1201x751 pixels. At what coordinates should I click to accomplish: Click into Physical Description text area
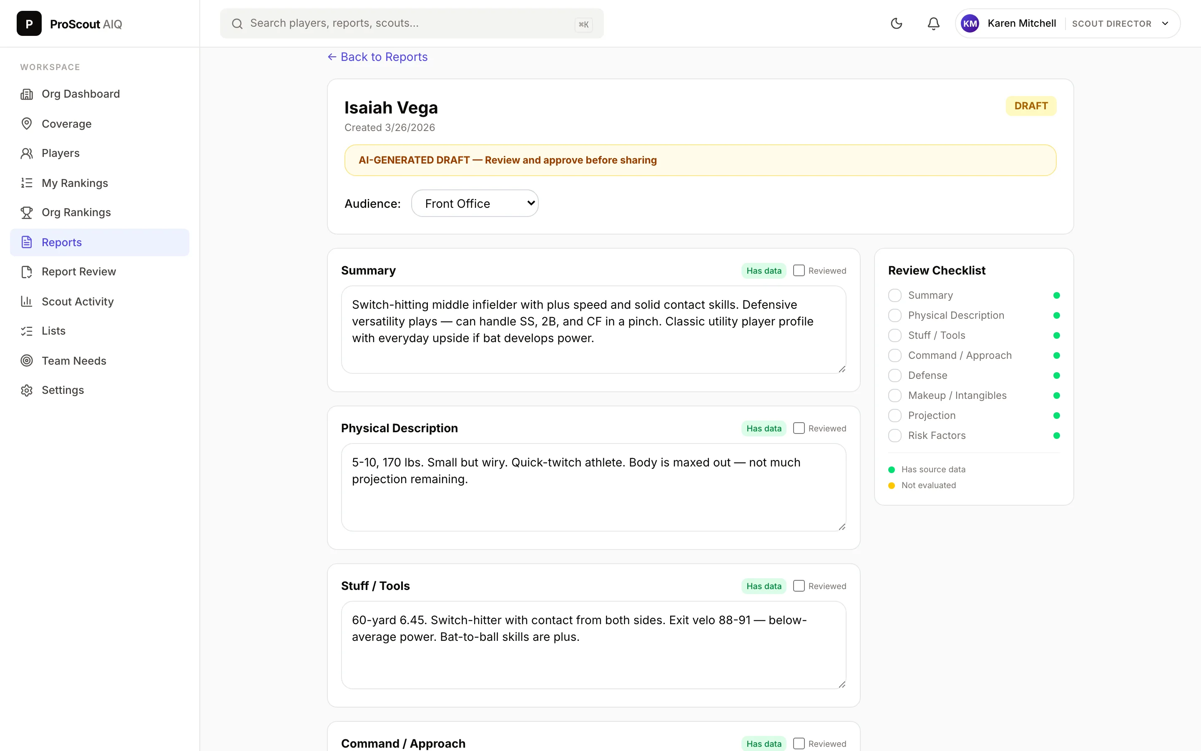pos(593,487)
